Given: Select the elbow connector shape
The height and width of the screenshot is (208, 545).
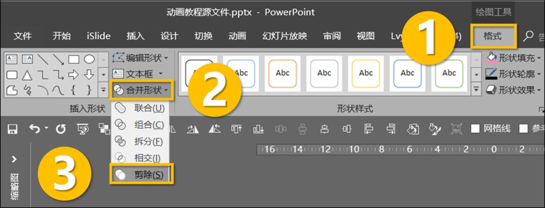Looking at the screenshot, I should coord(43,75).
